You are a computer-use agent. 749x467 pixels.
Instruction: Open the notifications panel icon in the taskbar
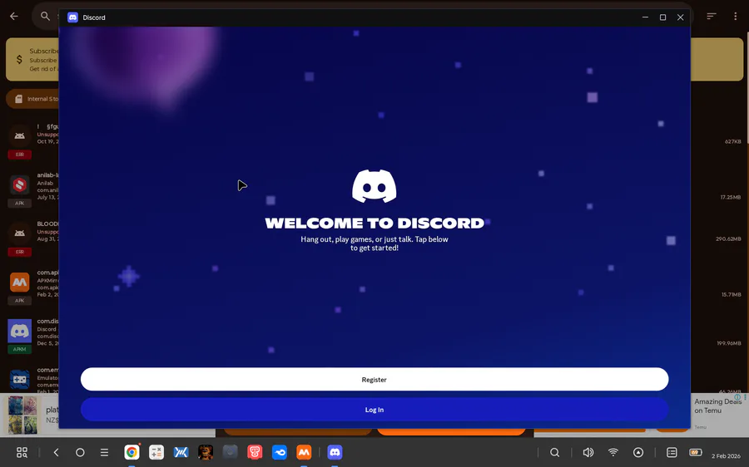tap(672, 452)
